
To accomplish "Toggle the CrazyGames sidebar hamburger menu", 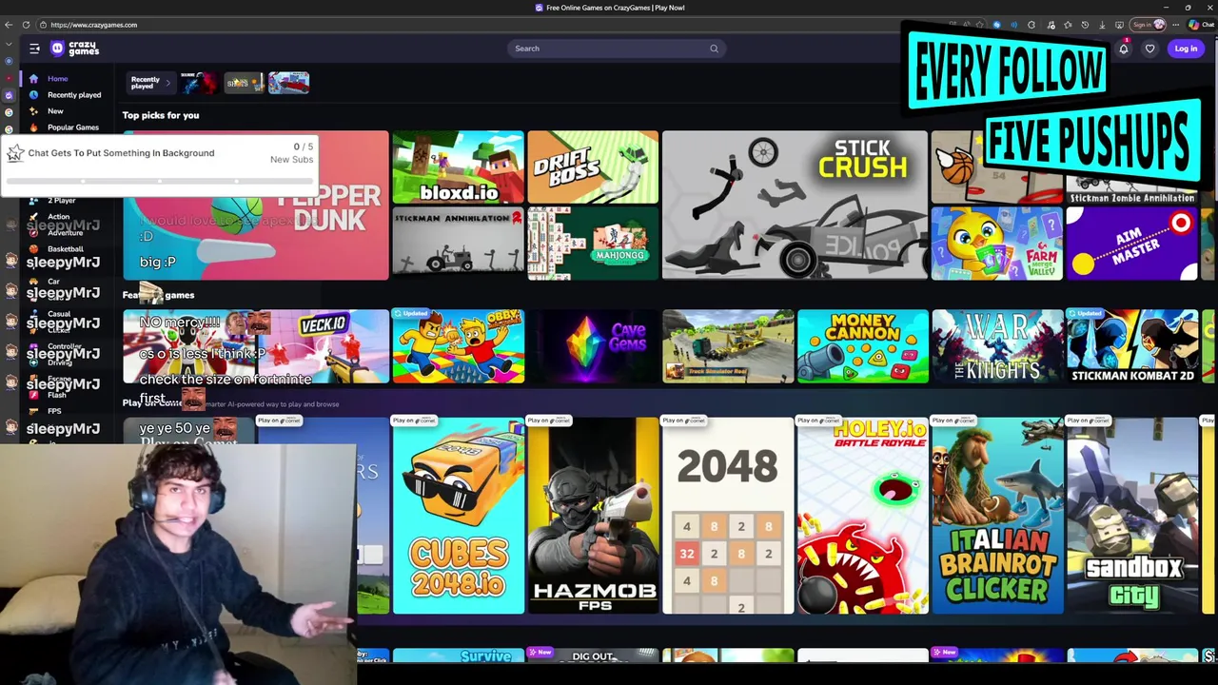I will (x=34, y=49).
